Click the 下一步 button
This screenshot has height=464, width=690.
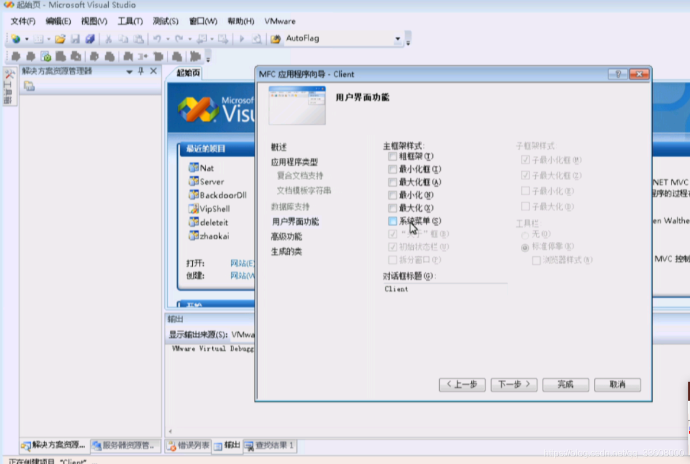pyautogui.click(x=513, y=385)
